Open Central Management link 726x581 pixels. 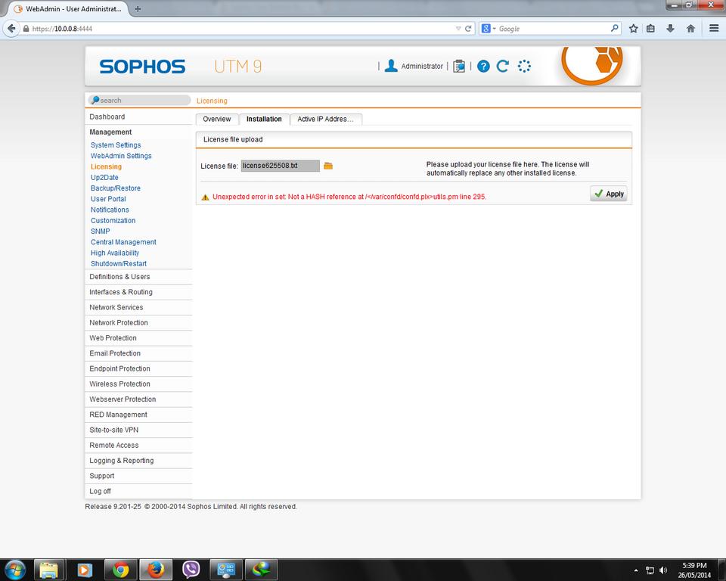(x=123, y=242)
